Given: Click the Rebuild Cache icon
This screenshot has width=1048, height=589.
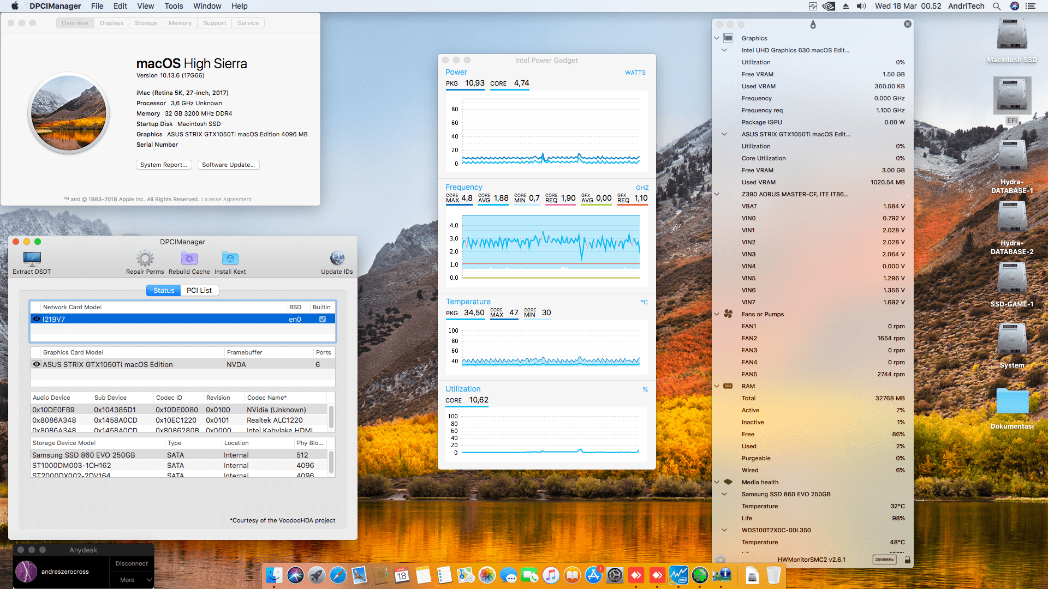Looking at the screenshot, I should click(189, 258).
